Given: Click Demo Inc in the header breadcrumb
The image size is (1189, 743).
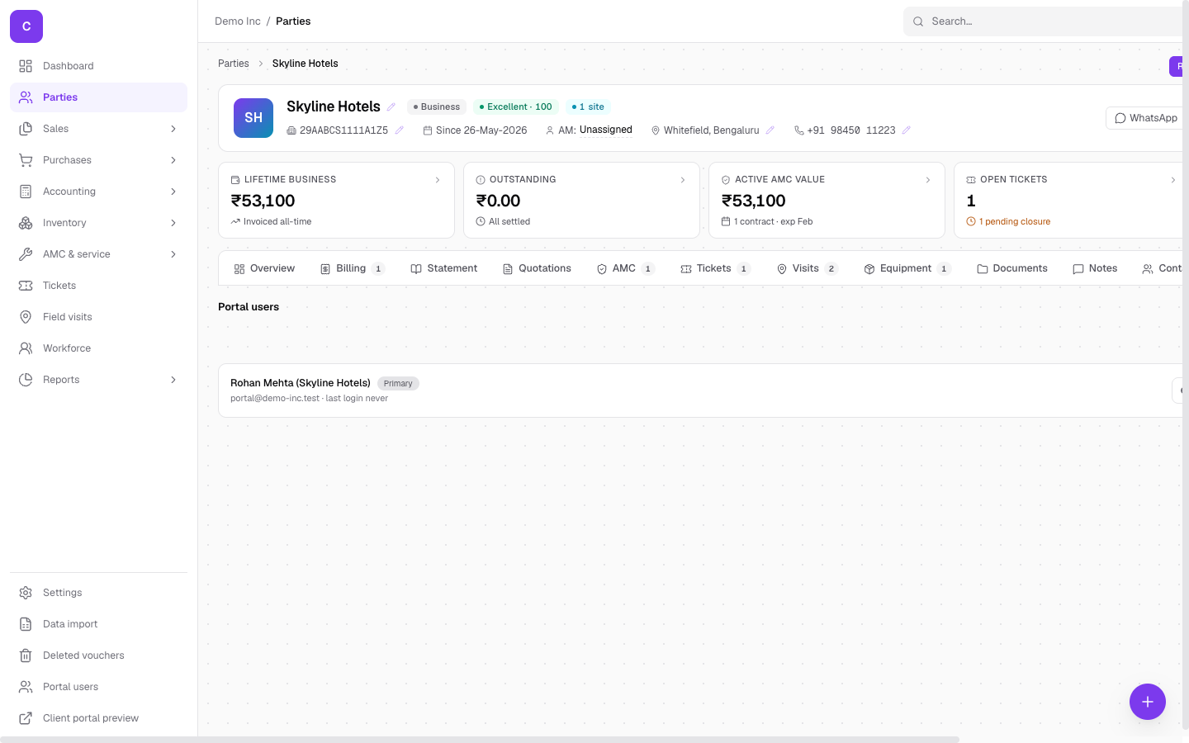Looking at the screenshot, I should tap(238, 21).
